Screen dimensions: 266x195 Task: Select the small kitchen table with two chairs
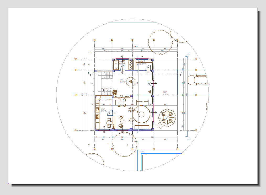(109, 123)
